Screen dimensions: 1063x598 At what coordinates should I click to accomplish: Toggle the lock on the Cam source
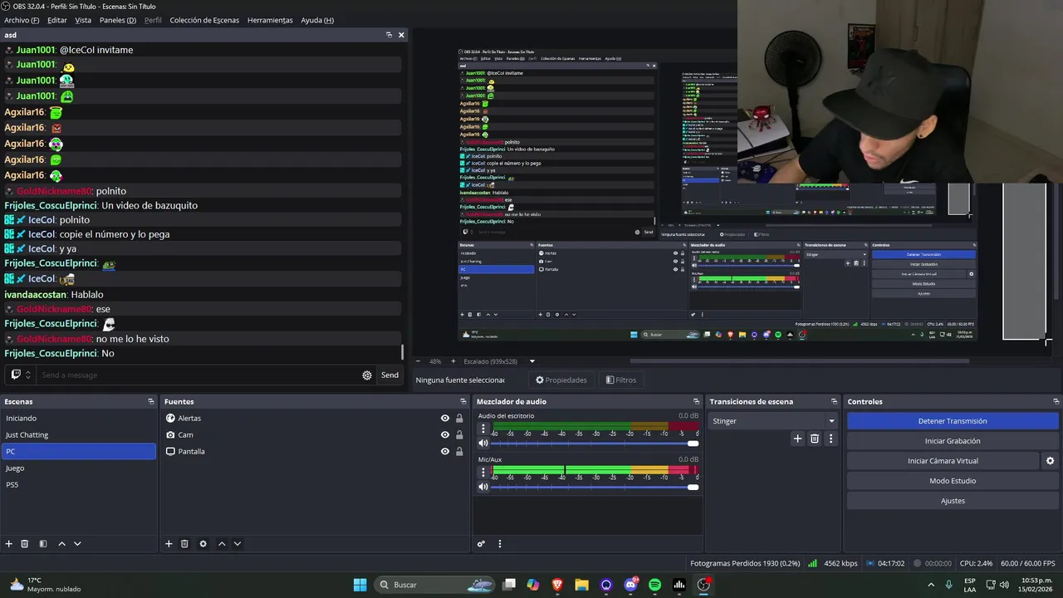[x=459, y=435]
